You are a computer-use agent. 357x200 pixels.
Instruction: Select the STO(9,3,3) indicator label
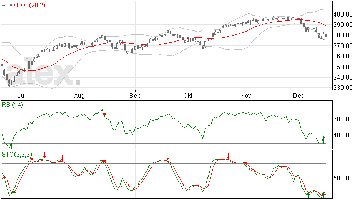(x=17, y=155)
